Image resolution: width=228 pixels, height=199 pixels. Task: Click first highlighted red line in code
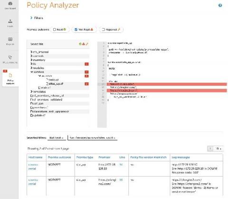click(167, 84)
